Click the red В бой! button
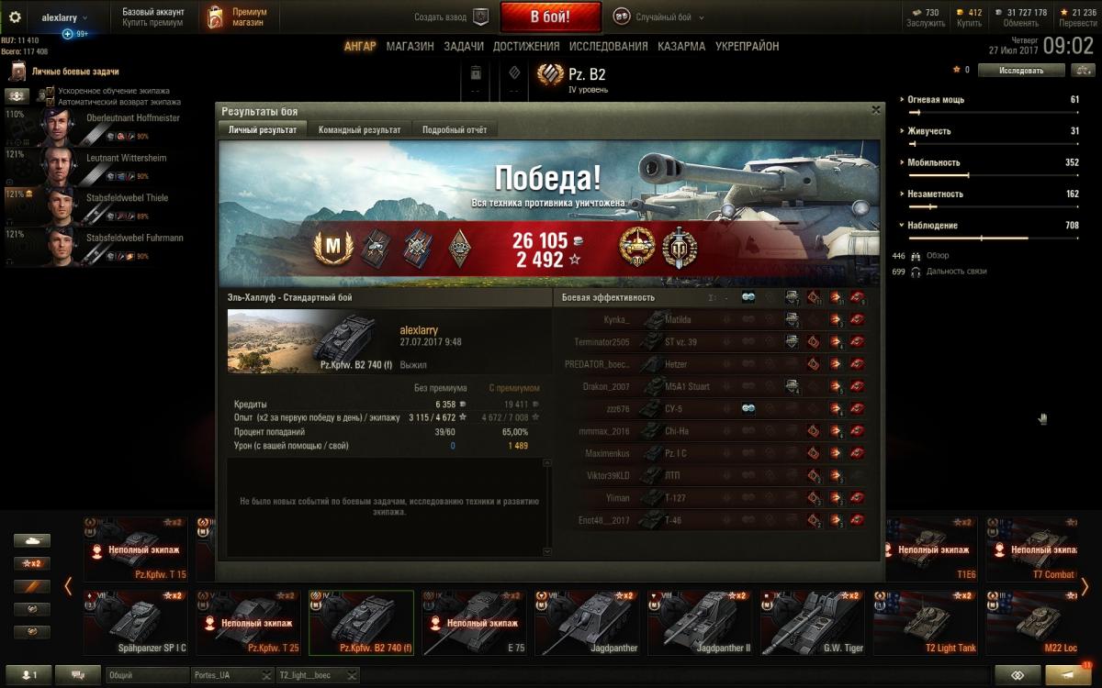The width and height of the screenshot is (1102, 688). [x=551, y=17]
